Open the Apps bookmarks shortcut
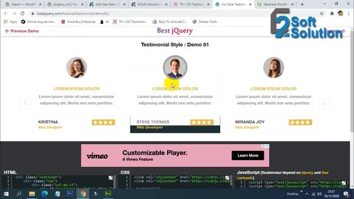 11,22
